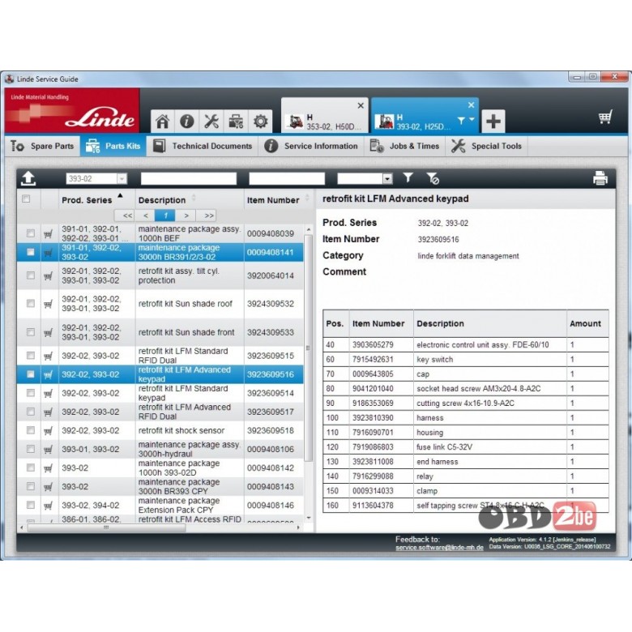Open the dropdown arrow on H25D tab
The width and height of the screenshot is (632, 632).
tap(472, 119)
